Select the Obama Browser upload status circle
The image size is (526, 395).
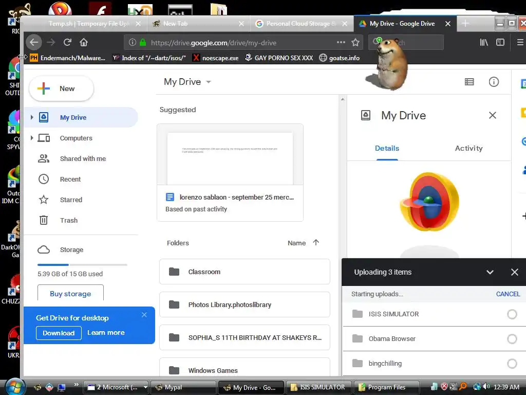(512, 339)
